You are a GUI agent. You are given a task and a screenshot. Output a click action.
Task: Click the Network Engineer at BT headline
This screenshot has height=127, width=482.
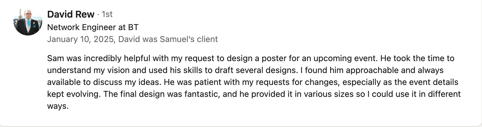[93, 27]
